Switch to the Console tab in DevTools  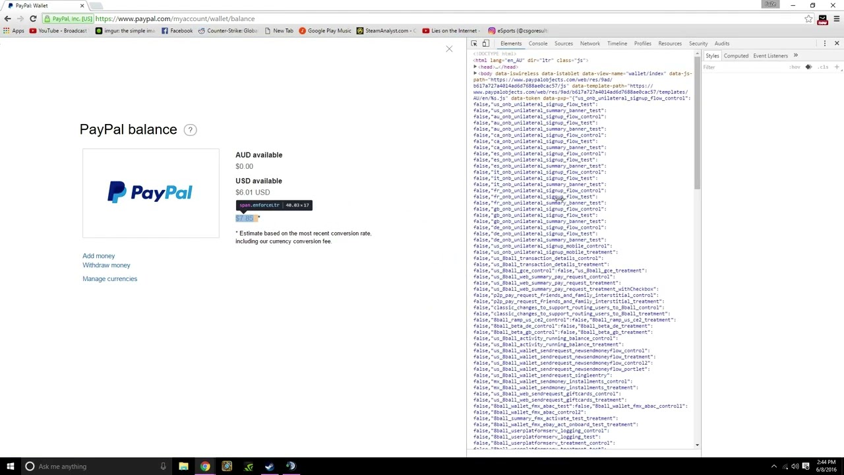(x=538, y=44)
